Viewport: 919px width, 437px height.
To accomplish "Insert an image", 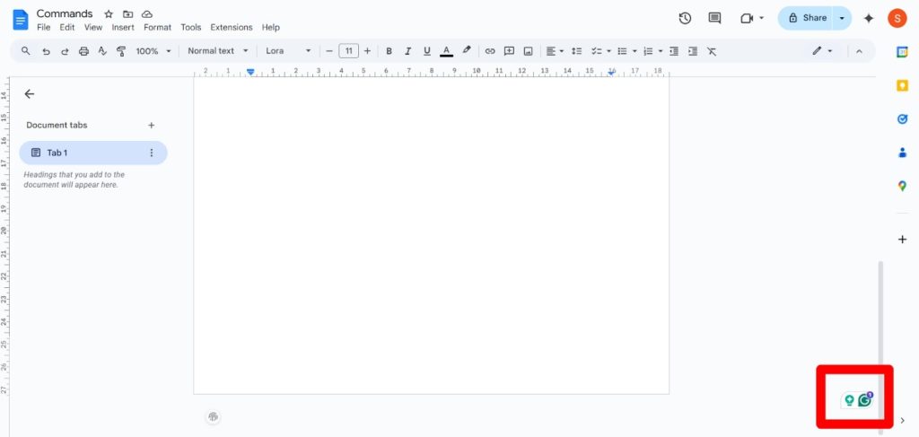I will 528,51.
